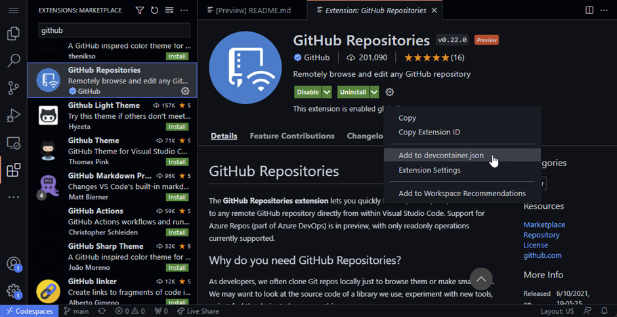The height and width of the screenshot is (317, 617).
Task: Open the Search view in activity bar
Action: coord(13,60)
